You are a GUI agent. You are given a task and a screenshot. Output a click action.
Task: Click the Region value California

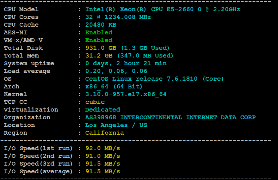[104, 133]
